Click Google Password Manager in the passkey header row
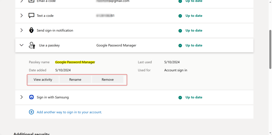272x135 pixels. (x=116, y=45)
